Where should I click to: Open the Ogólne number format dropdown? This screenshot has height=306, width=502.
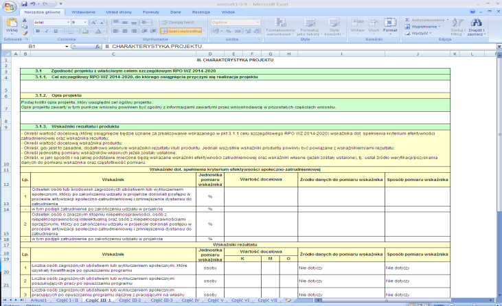(x=258, y=23)
